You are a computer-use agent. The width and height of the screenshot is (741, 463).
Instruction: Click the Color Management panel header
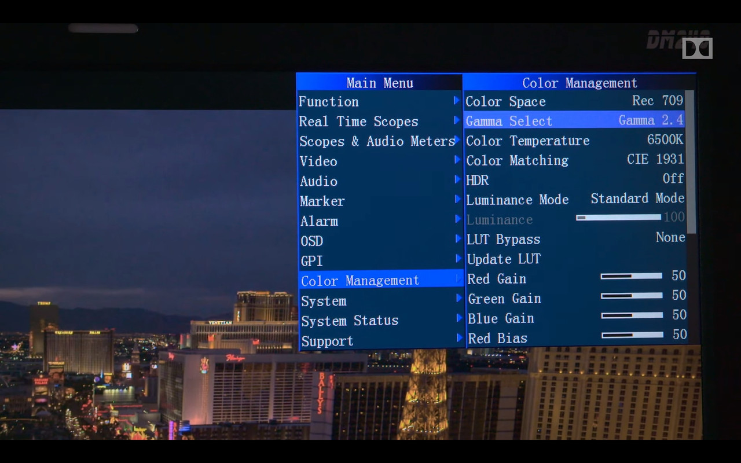coord(579,83)
